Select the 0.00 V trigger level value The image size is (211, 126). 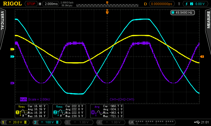pyautogui.click(x=200, y=4)
